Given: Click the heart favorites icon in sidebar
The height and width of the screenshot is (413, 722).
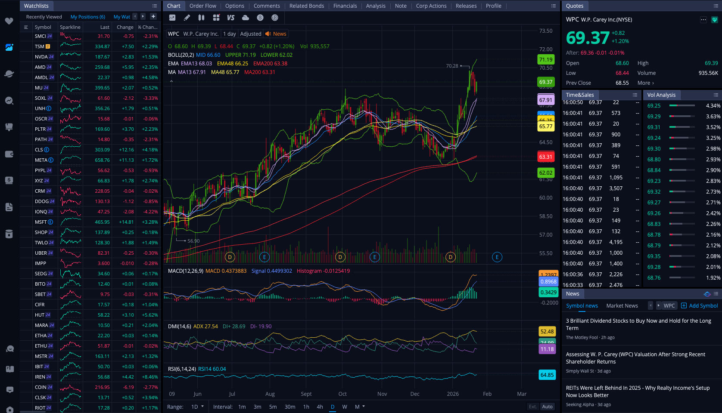Looking at the screenshot, I should click(9, 21).
